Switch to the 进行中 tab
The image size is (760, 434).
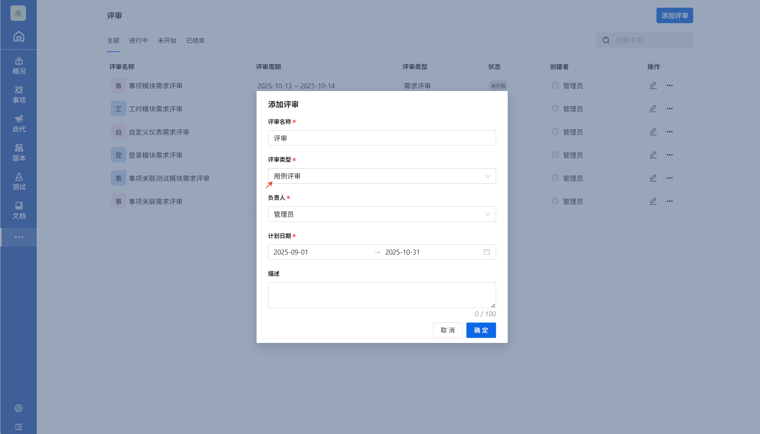coord(138,41)
